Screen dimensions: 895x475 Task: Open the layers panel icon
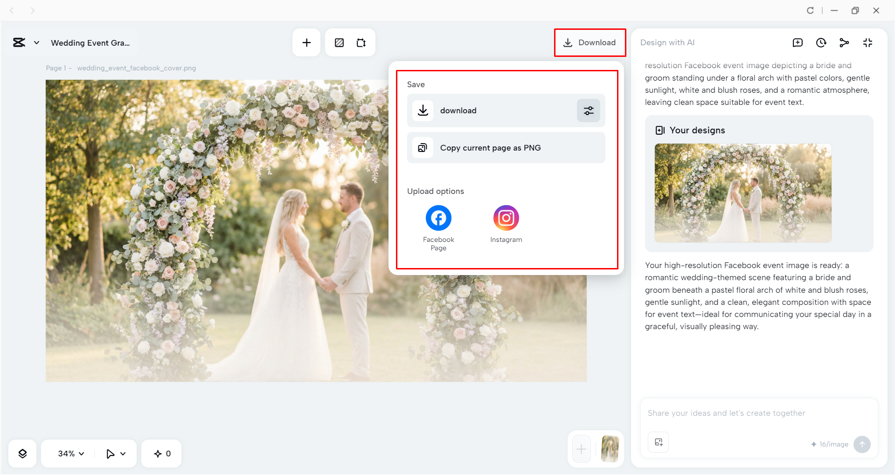pyautogui.click(x=22, y=454)
